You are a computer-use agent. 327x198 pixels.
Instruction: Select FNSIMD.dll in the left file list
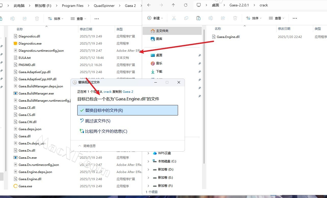point(27,65)
